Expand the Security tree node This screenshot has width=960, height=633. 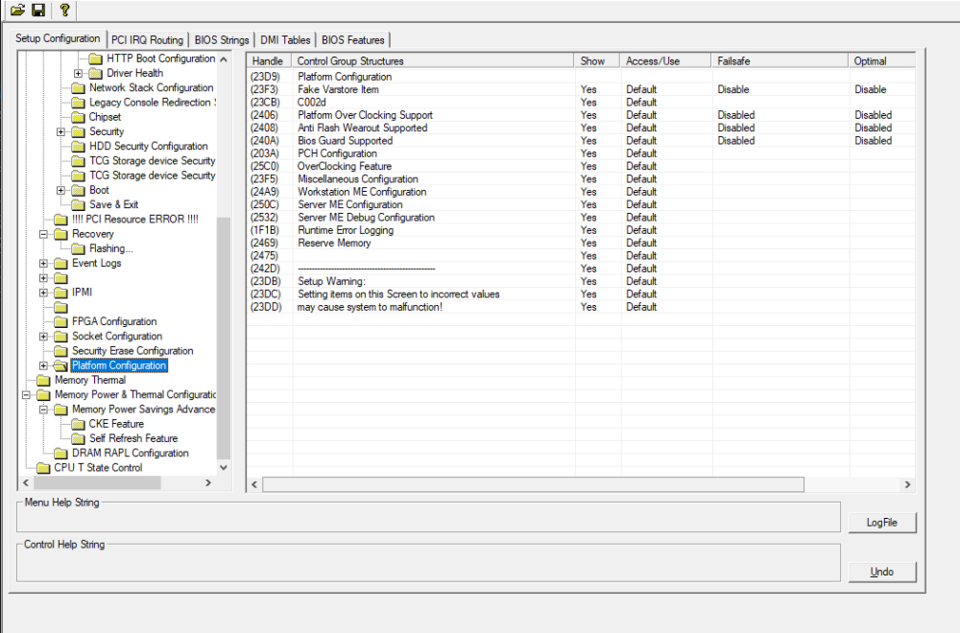60,131
